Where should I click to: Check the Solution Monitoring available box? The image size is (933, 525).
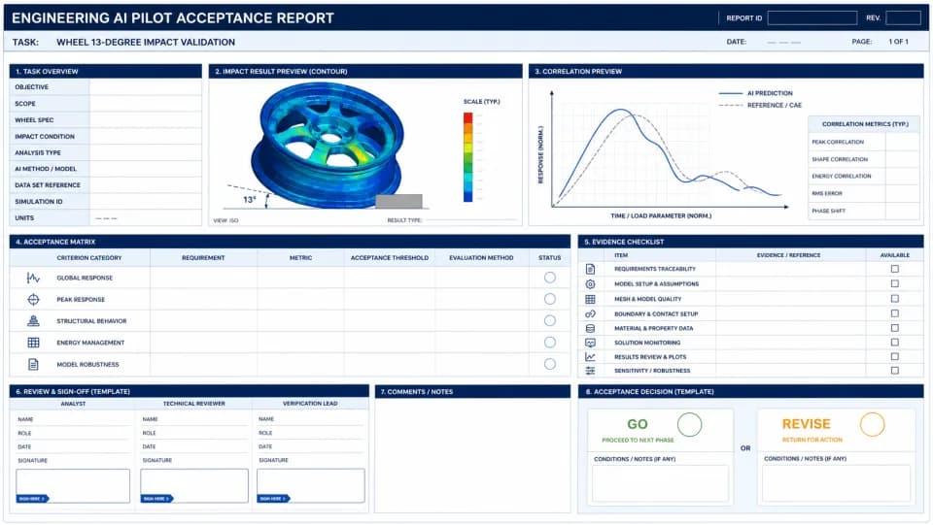[x=895, y=343]
